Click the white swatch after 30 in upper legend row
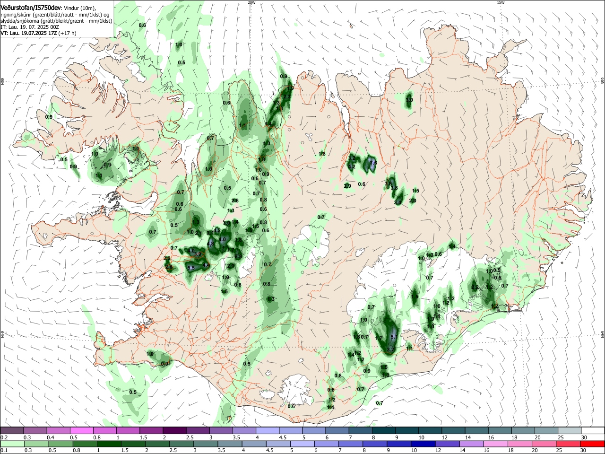 click(593, 431)
